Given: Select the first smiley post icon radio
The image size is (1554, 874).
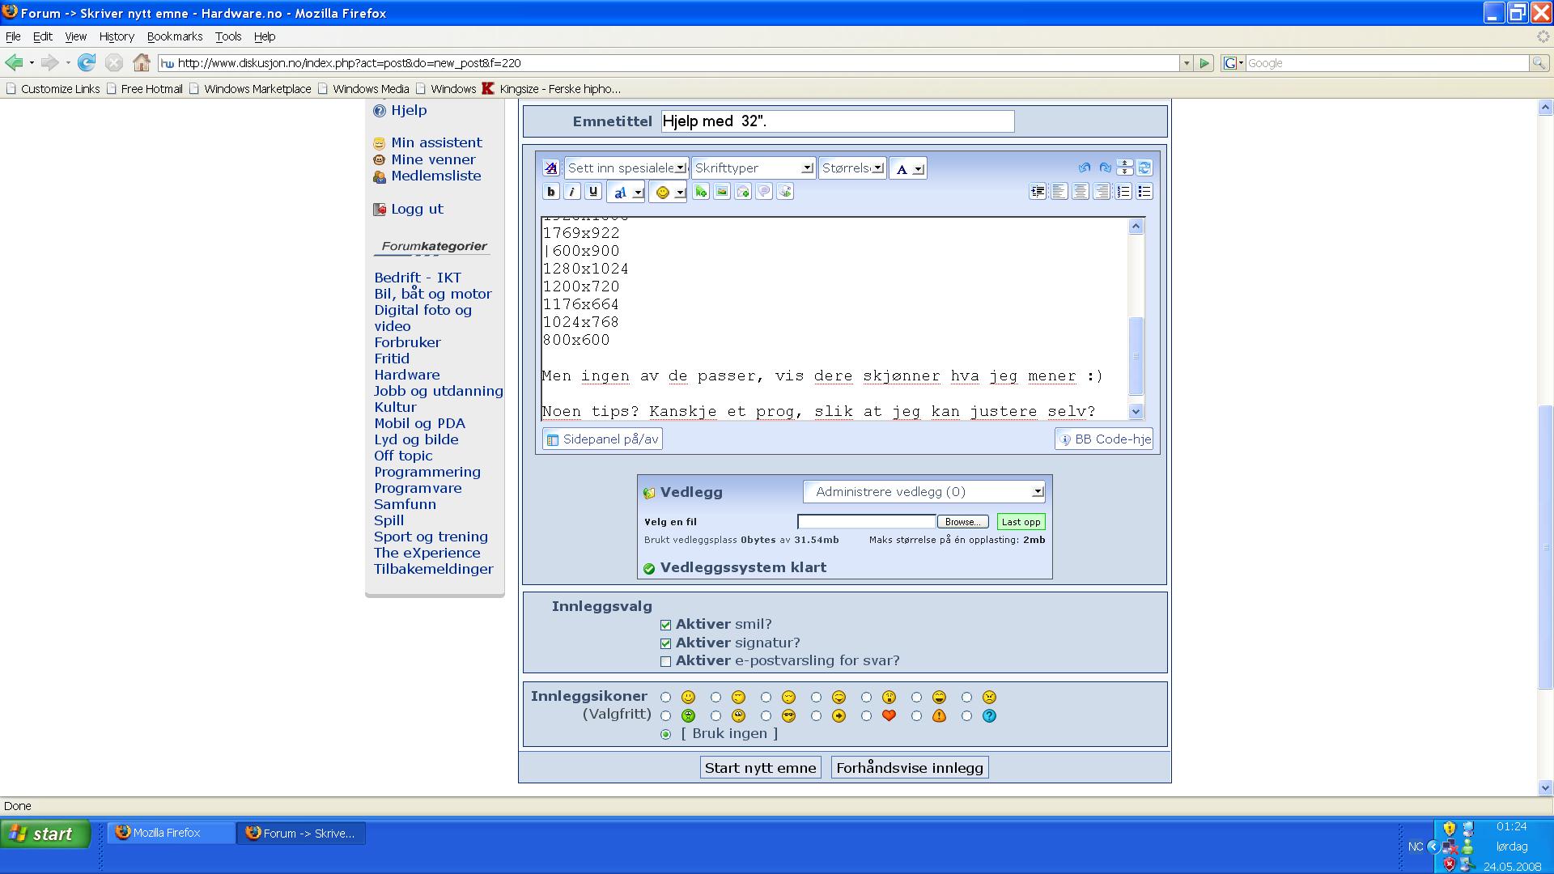Looking at the screenshot, I should [x=665, y=697].
